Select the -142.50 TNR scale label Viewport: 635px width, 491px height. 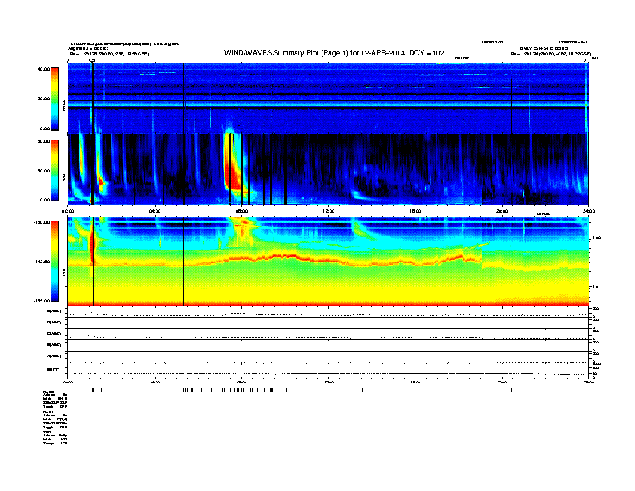coord(42,262)
